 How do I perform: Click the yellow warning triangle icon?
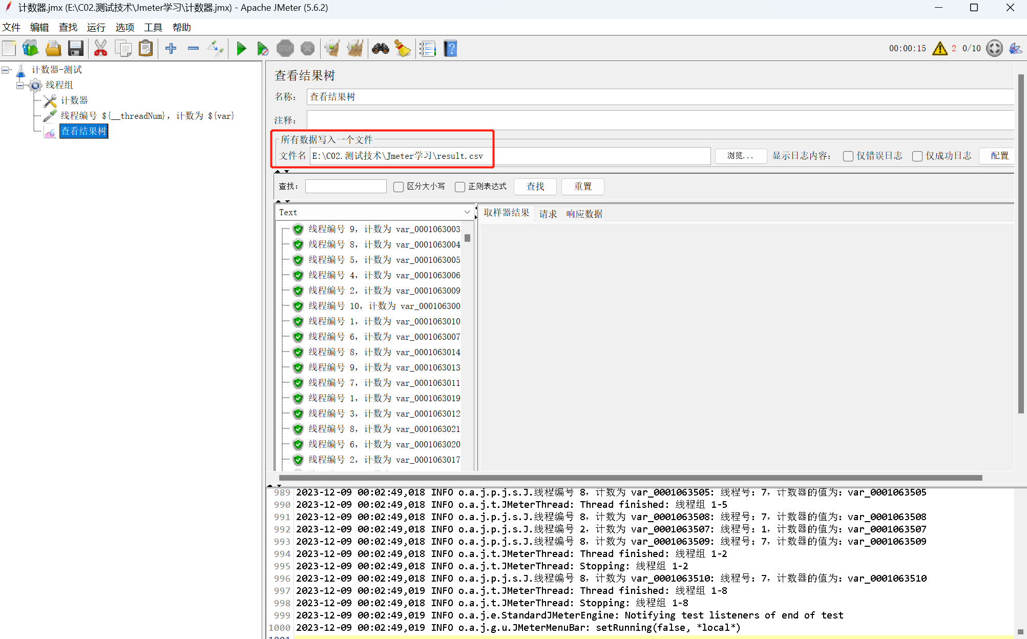939,49
